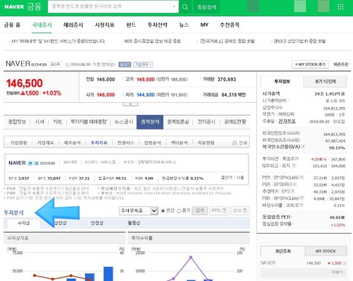
Task: Open 시세 tab
Action: click(40, 122)
